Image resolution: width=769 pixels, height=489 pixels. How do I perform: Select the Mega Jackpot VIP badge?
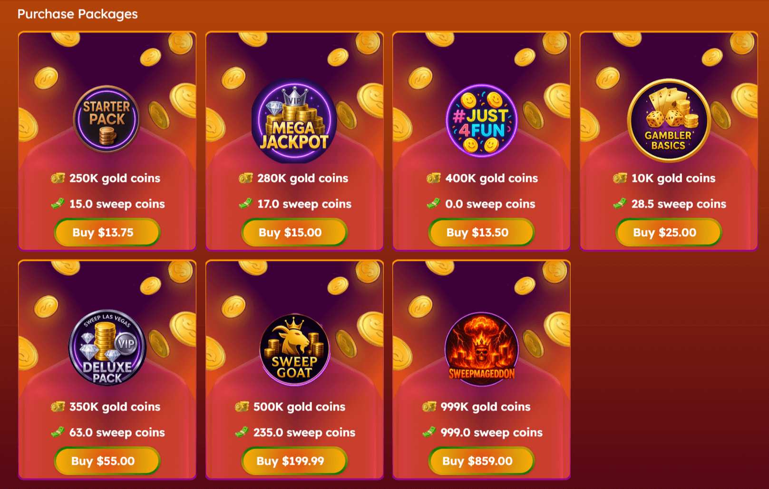pos(294,121)
